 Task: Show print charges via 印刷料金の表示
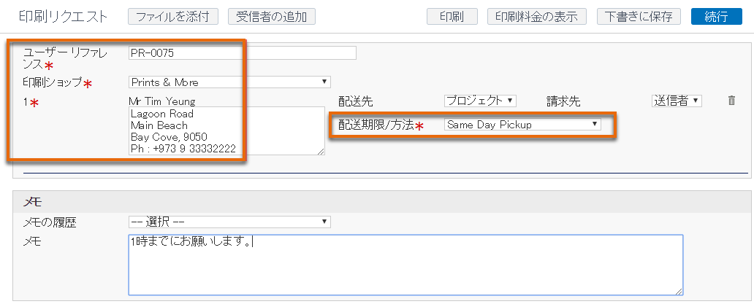[x=537, y=17]
